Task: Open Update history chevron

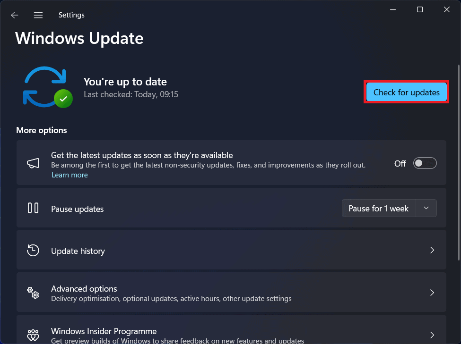Action: 432,250
